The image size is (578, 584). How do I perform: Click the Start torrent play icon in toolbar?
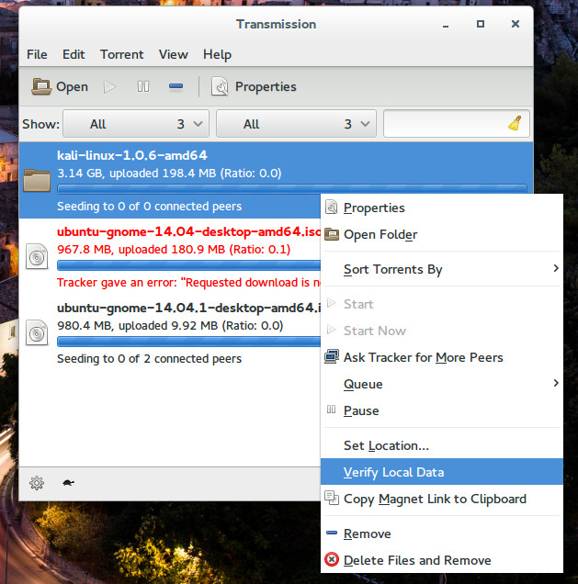[x=109, y=87]
